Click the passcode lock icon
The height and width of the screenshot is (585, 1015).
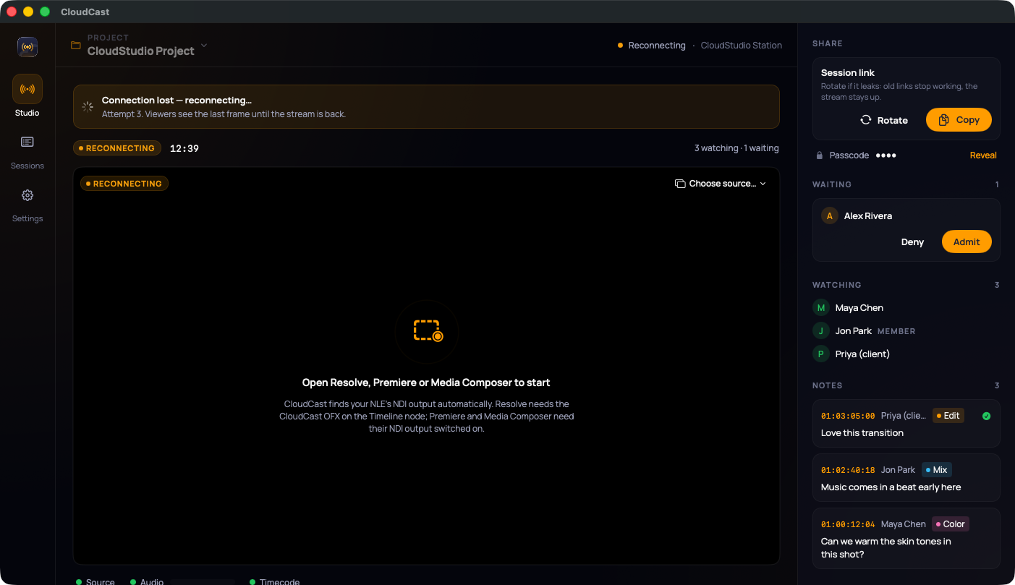tap(820, 155)
